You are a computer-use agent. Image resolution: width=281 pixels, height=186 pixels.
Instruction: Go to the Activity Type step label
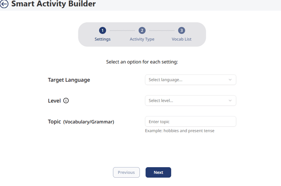click(142, 39)
